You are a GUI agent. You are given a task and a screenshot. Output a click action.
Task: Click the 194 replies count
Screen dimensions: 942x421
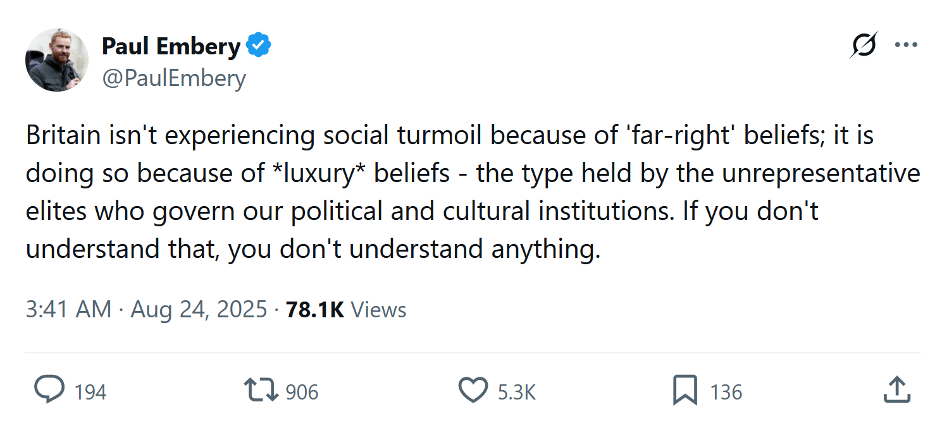coord(90,393)
